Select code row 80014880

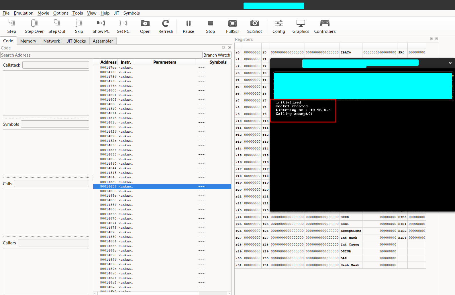(162, 237)
